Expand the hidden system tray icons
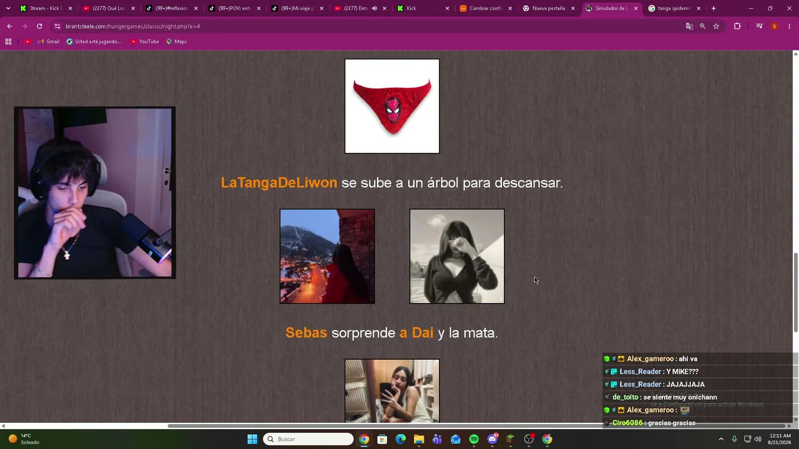This screenshot has width=799, height=449. click(x=721, y=439)
